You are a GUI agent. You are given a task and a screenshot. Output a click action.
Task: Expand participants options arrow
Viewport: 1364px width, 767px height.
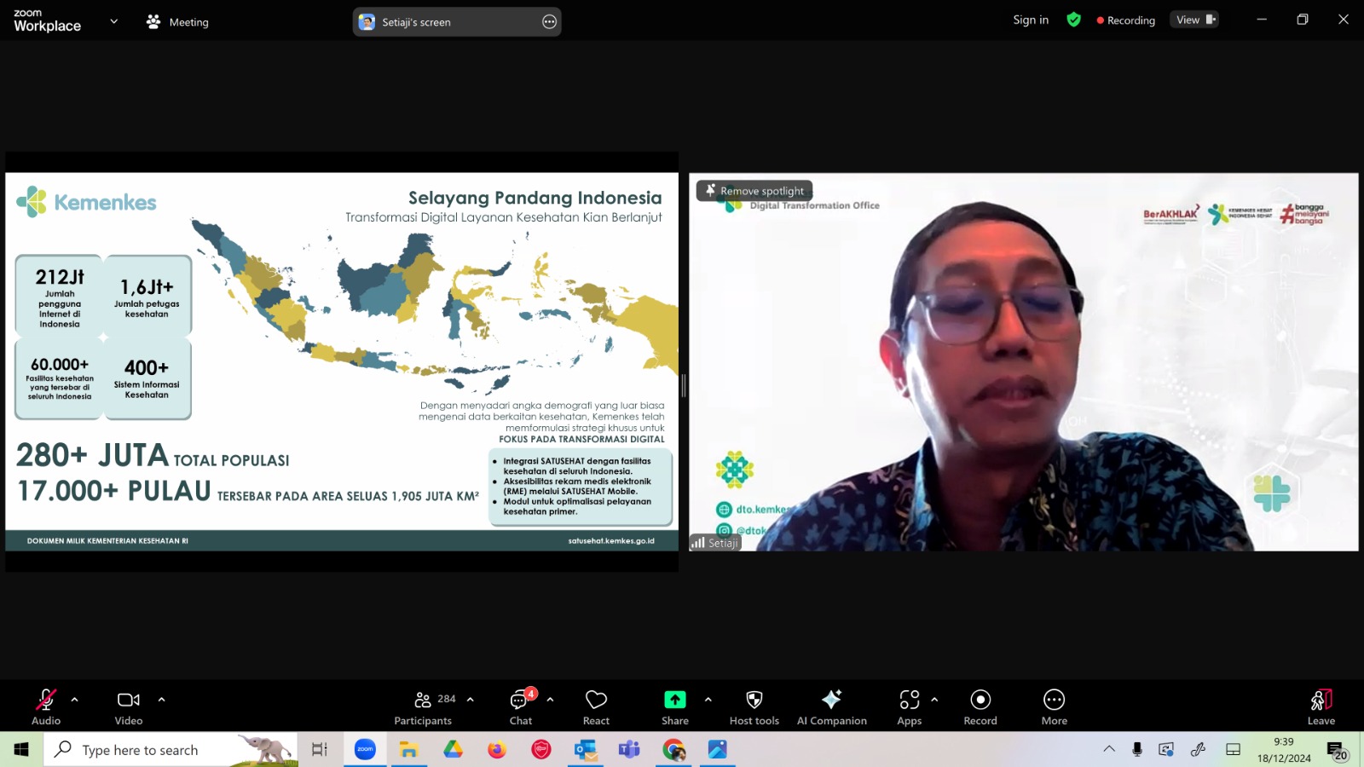pos(470,700)
